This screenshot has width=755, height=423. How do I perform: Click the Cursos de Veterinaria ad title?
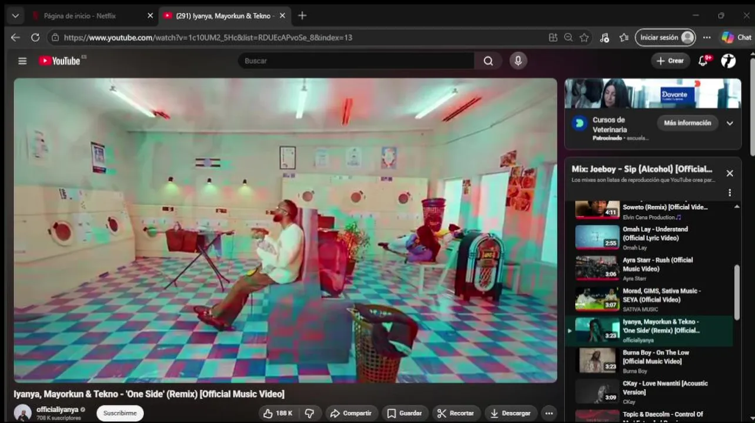pos(610,125)
